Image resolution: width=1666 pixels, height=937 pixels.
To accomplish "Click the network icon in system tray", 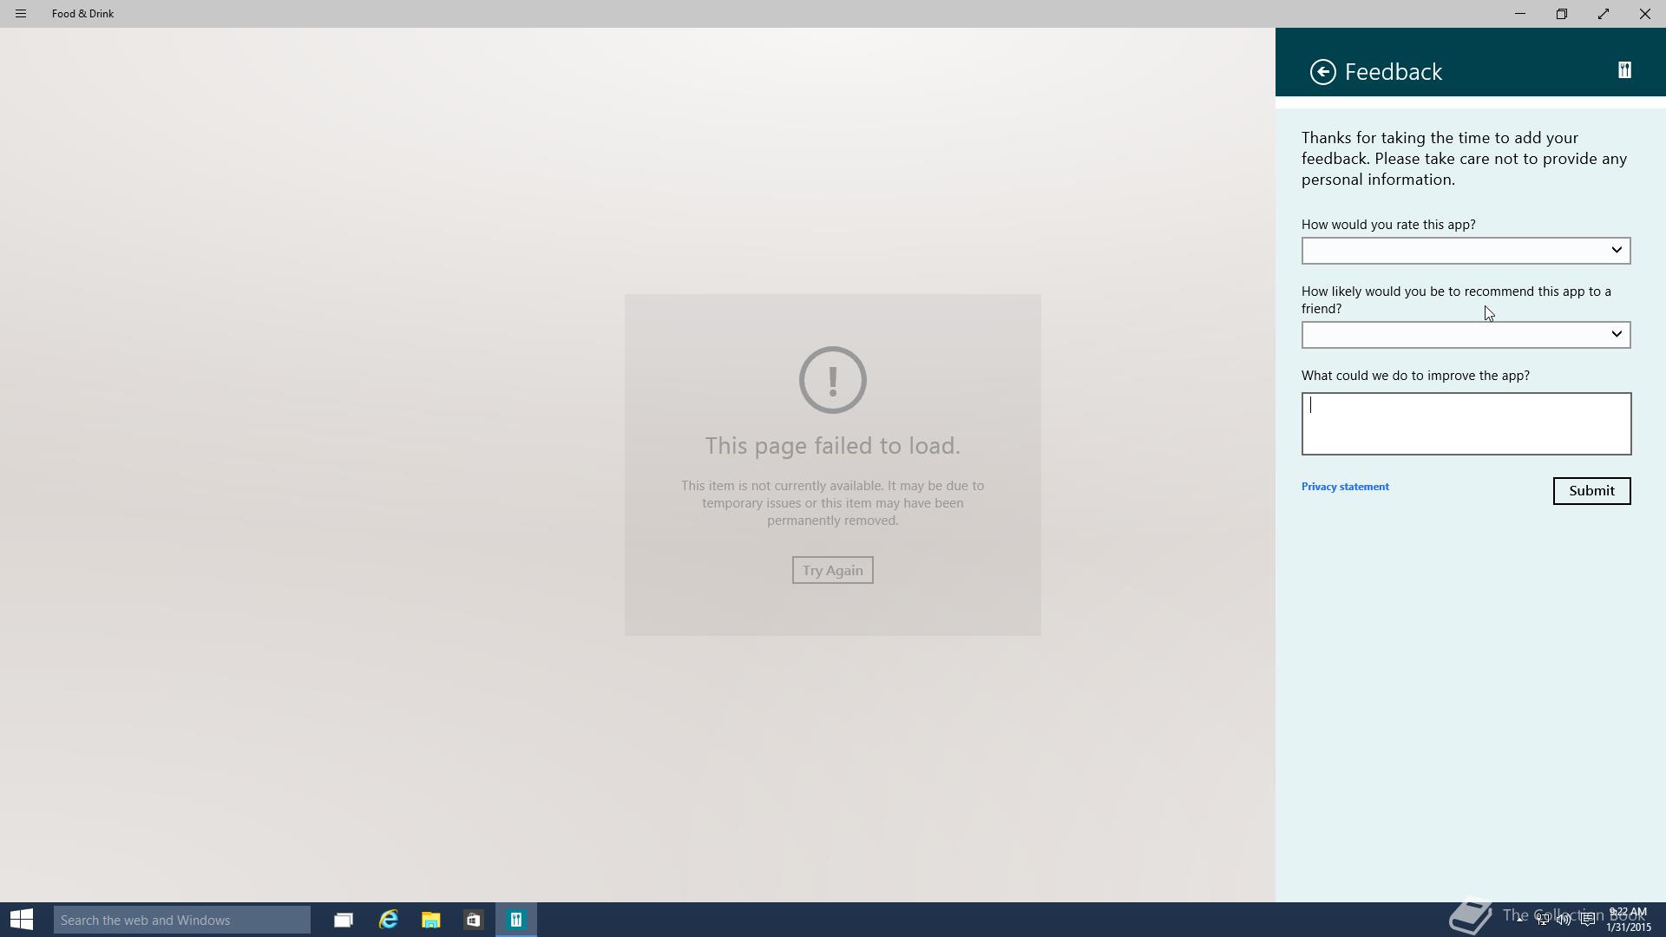I will click(x=1542, y=920).
